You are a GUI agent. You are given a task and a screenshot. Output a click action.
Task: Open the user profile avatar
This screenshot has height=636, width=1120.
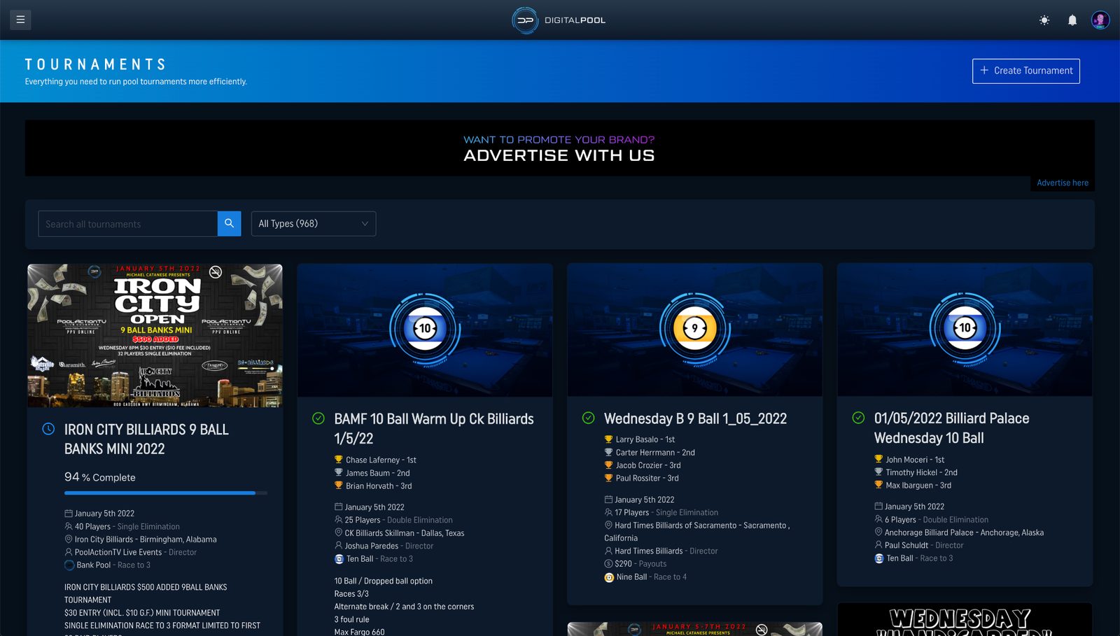(1100, 20)
